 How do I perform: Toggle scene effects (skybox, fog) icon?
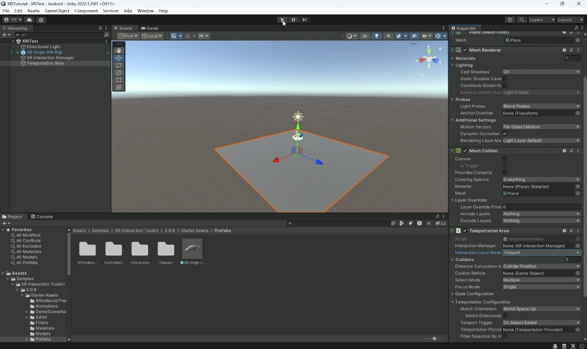pos(399,36)
